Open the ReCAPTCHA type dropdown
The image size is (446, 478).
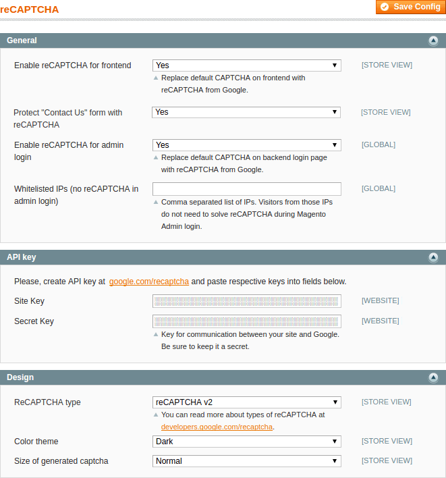click(247, 402)
